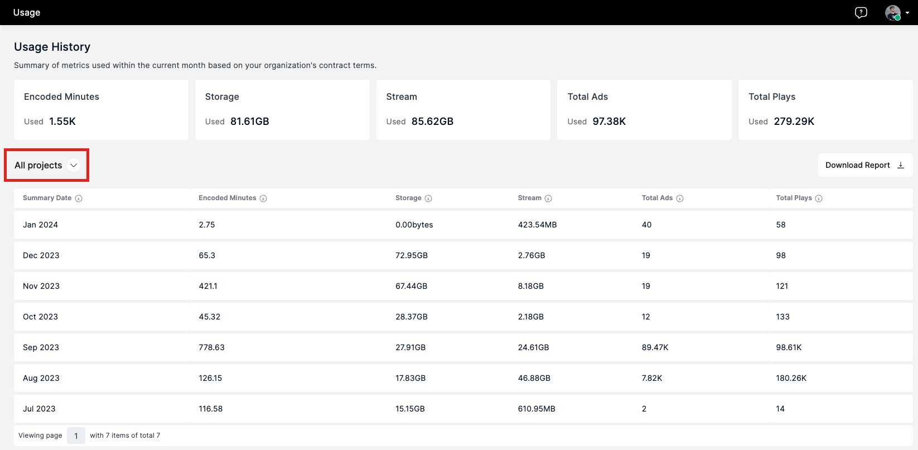The width and height of the screenshot is (918, 450).
Task: Click info icon next to Encoded Minutes header
Action: point(263,199)
